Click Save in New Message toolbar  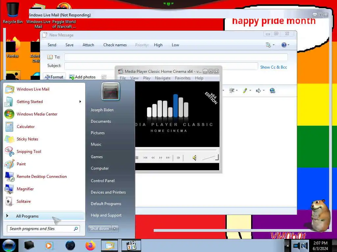69,45
